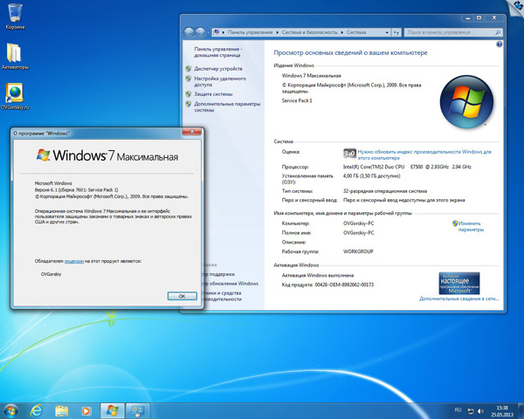Open the Windows Start orb
The width and height of the screenshot is (524, 419).
click(x=10, y=410)
